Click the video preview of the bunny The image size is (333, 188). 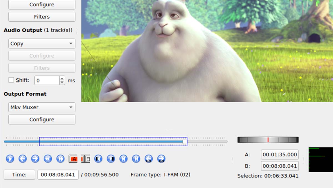point(207,51)
